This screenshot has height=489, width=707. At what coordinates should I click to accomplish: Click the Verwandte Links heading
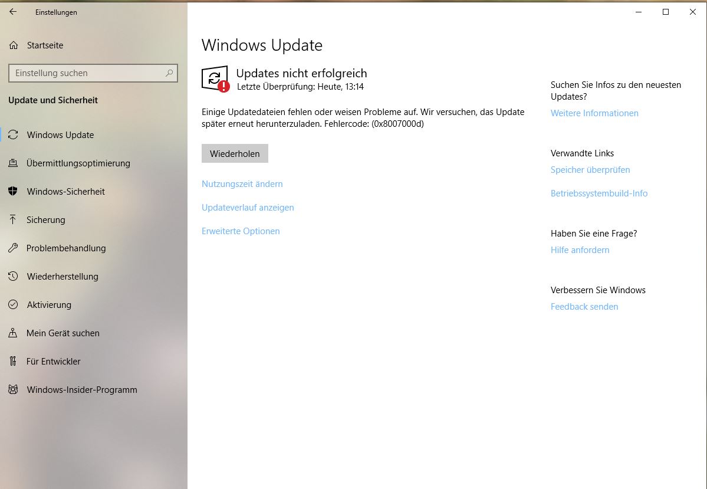point(582,153)
